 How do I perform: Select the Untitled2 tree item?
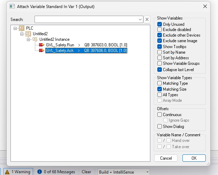coord(40,34)
